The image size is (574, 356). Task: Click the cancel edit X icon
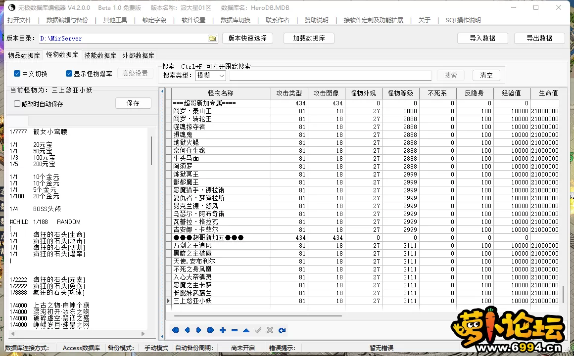270,330
